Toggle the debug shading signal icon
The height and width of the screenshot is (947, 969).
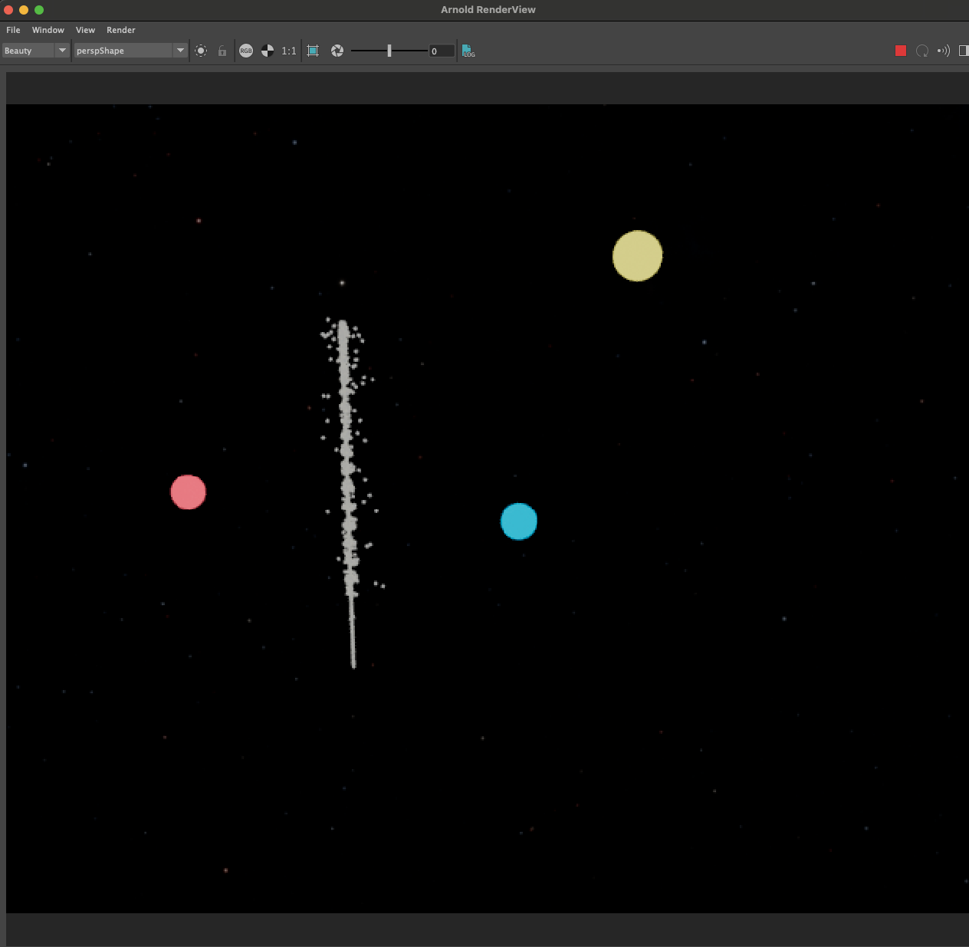(x=943, y=51)
